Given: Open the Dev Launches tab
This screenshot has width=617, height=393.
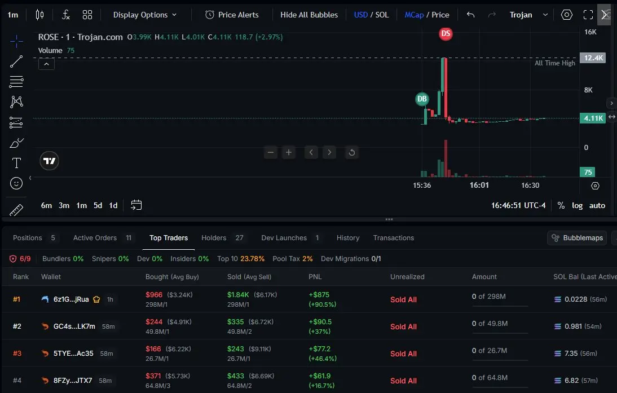Looking at the screenshot, I should pyautogui.click(x=290, y=237).
